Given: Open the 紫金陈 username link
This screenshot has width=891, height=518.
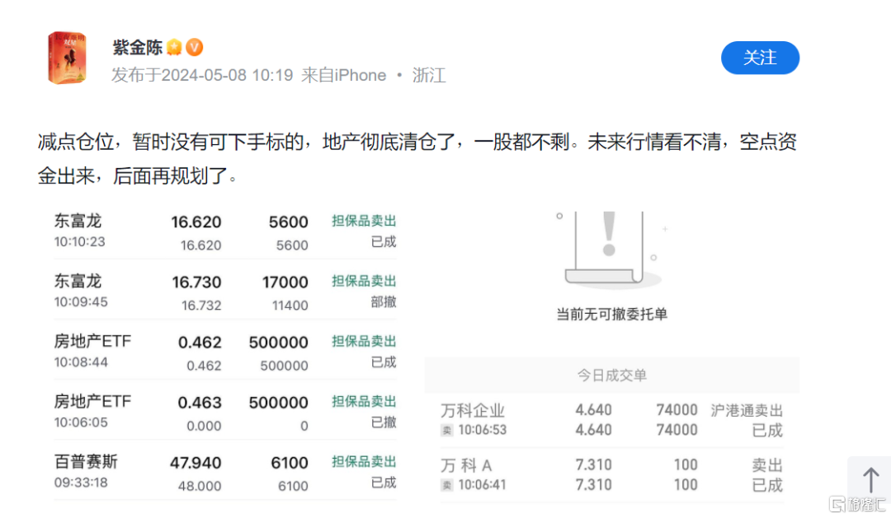Looking at the screenshot, I should click(138, 48).
